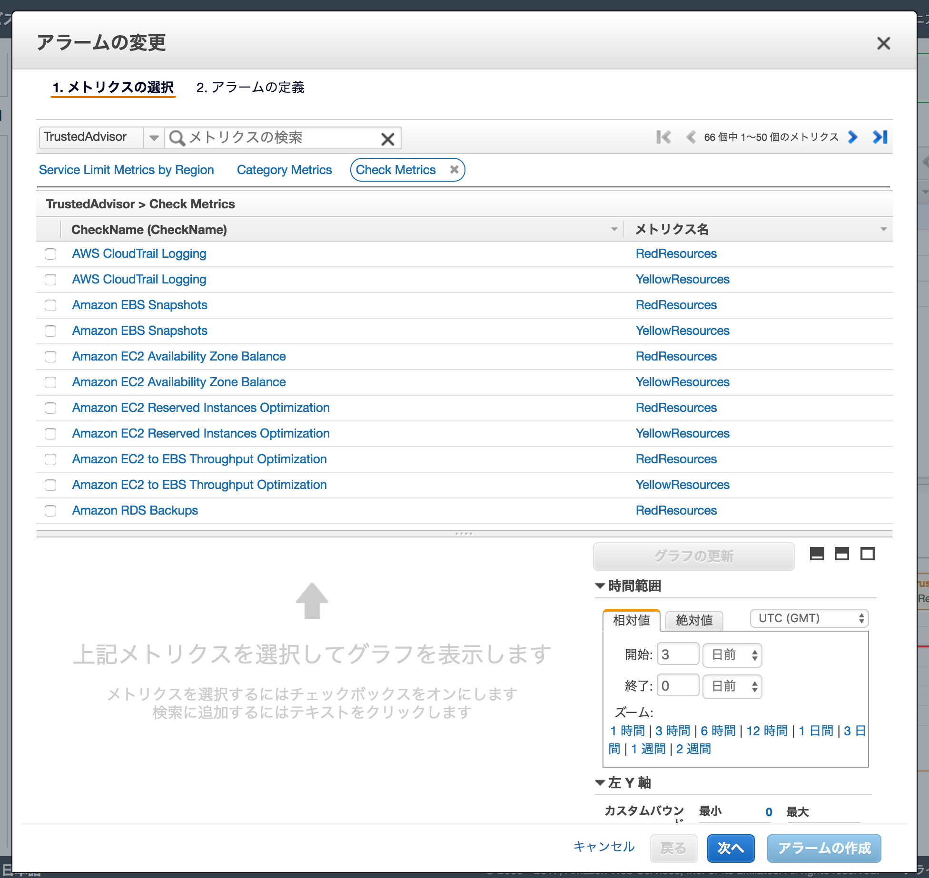Go to the next metrics page

[x=852, y=137]
